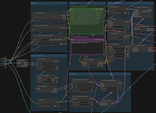Click the scale_by value field in Upscale Image By
Screen dimensions: 156x113
pos(48,82)
